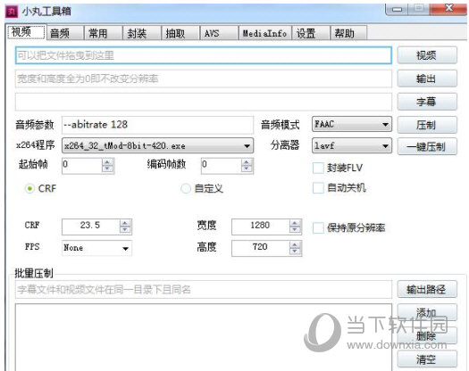469x371 pixels.
Task: Increase the 编码帧数 value
Action: [x=247, y=161]
